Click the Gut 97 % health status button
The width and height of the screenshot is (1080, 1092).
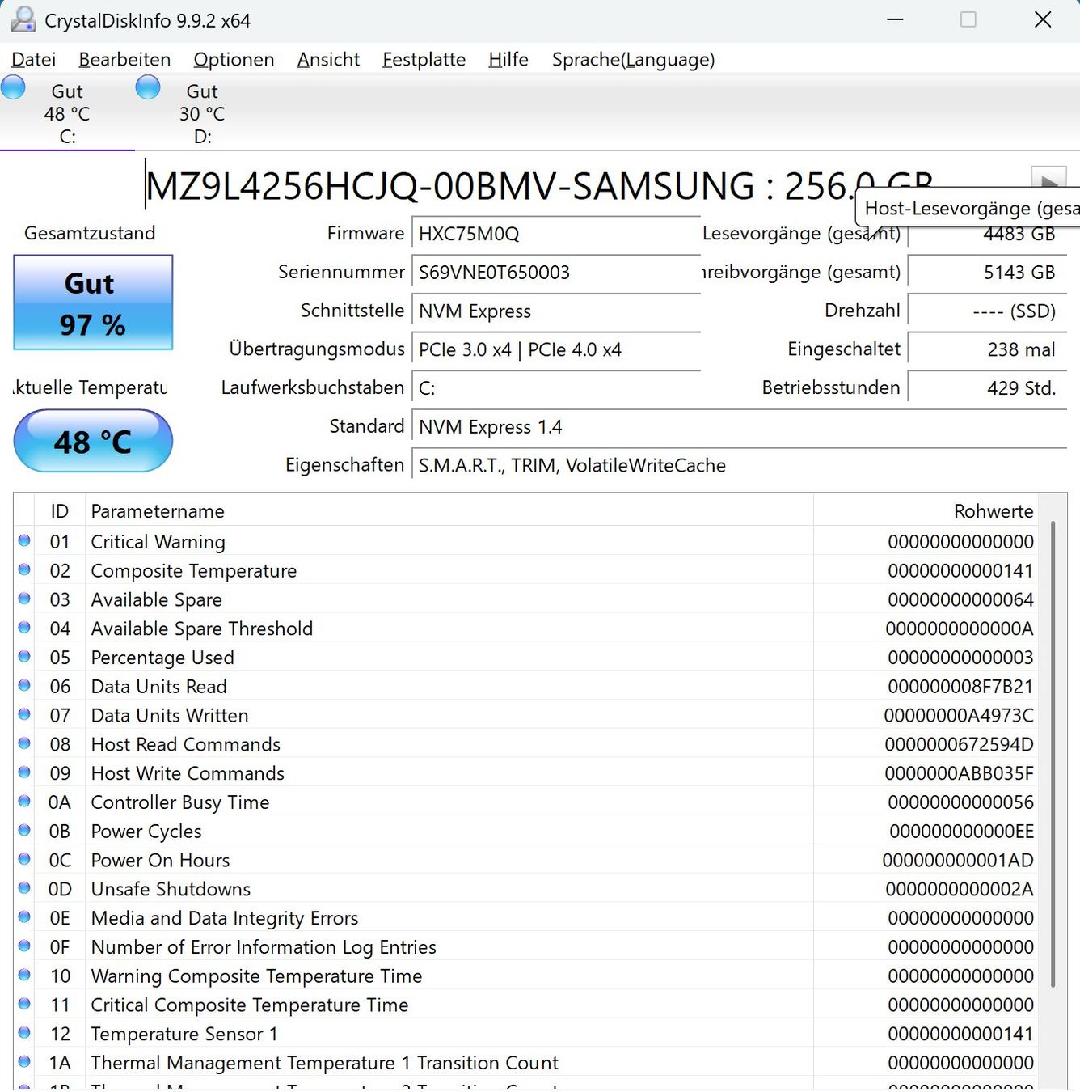tap(93, 303)
